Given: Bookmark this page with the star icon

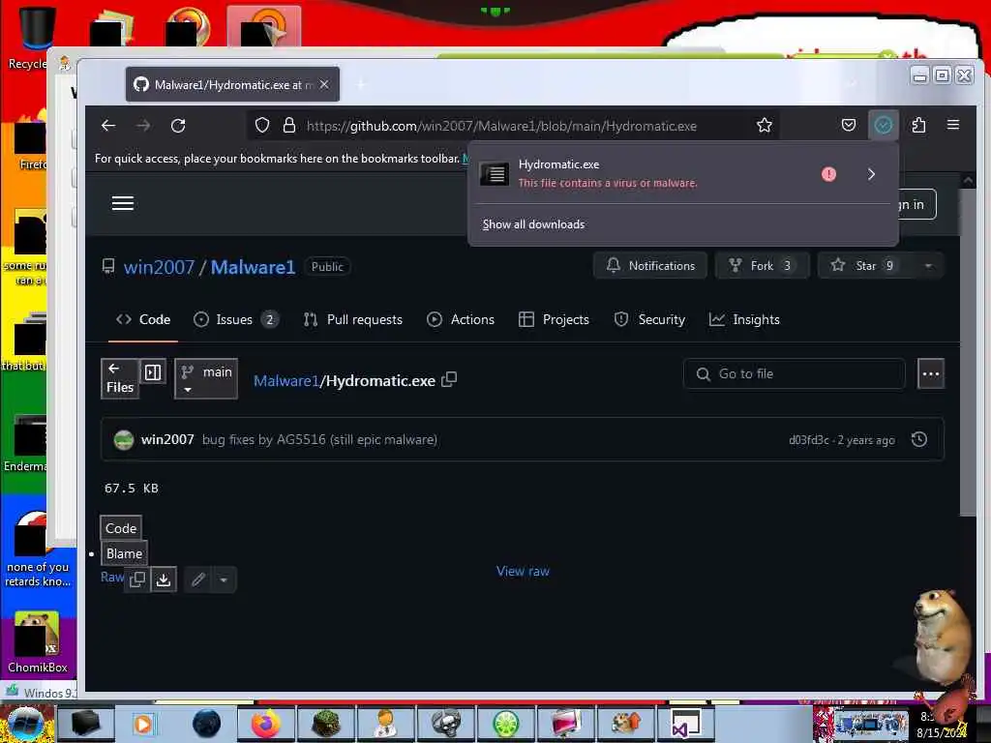Looking at the screenshot, I should pos(765,126).
